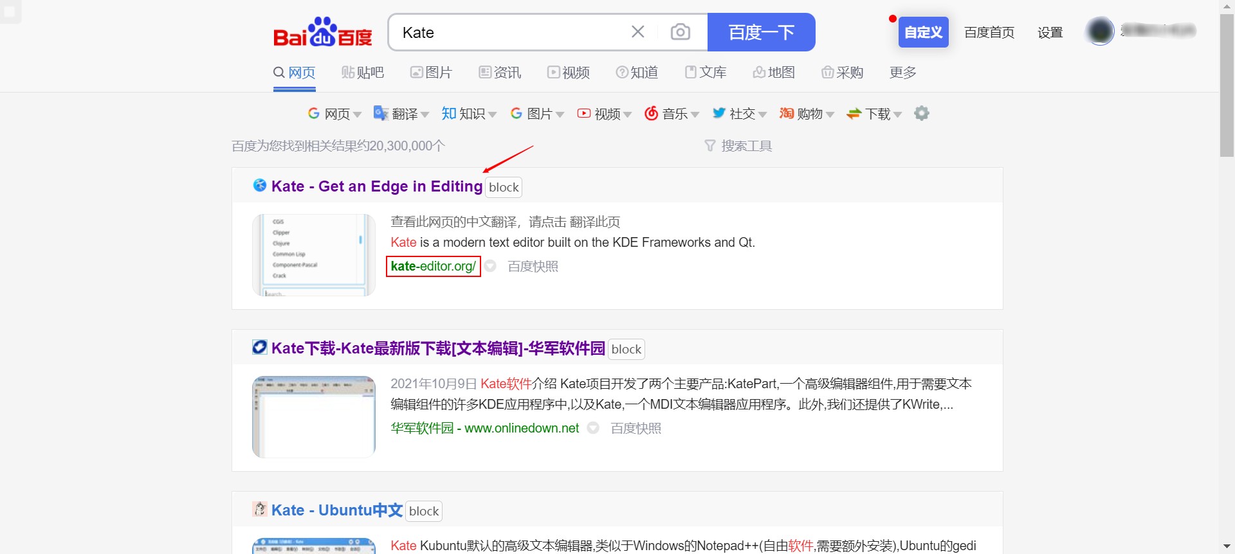Click the page scrollbar thumb
1235x554 pixels.
tap(1227, 85)
